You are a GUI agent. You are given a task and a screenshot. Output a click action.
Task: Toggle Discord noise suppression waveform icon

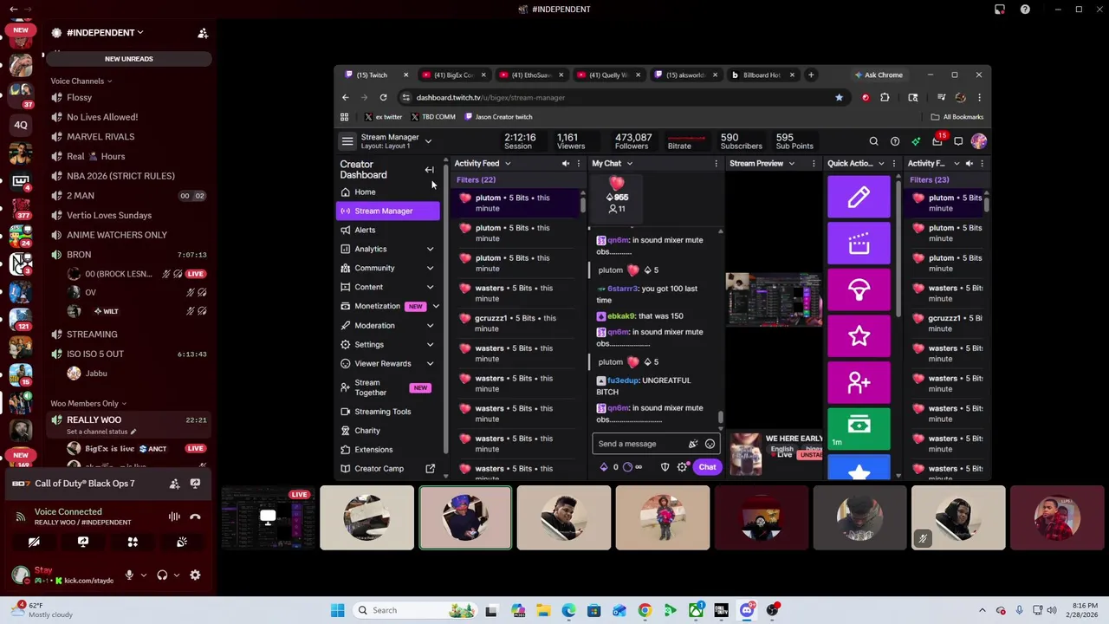pos(174,517)
